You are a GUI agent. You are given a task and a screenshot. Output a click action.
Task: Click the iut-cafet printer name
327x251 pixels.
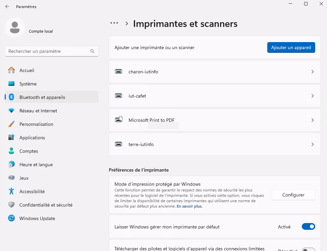[137, 96]
